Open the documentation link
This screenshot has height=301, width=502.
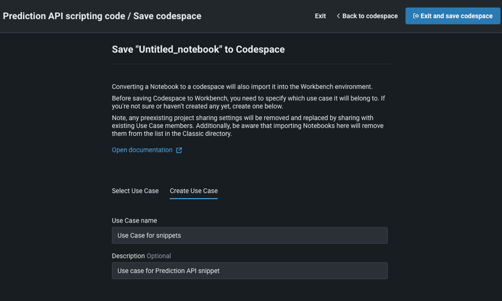tap(142, 150)
